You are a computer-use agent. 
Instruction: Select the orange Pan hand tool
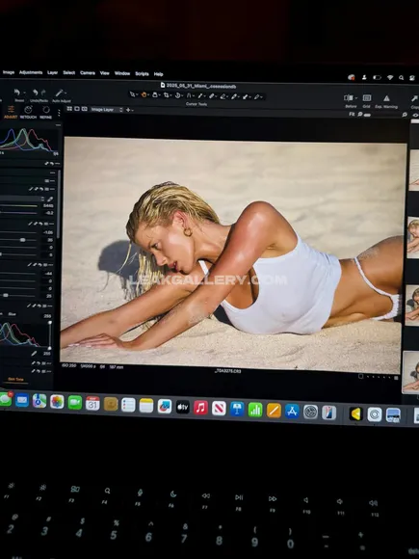144,94
